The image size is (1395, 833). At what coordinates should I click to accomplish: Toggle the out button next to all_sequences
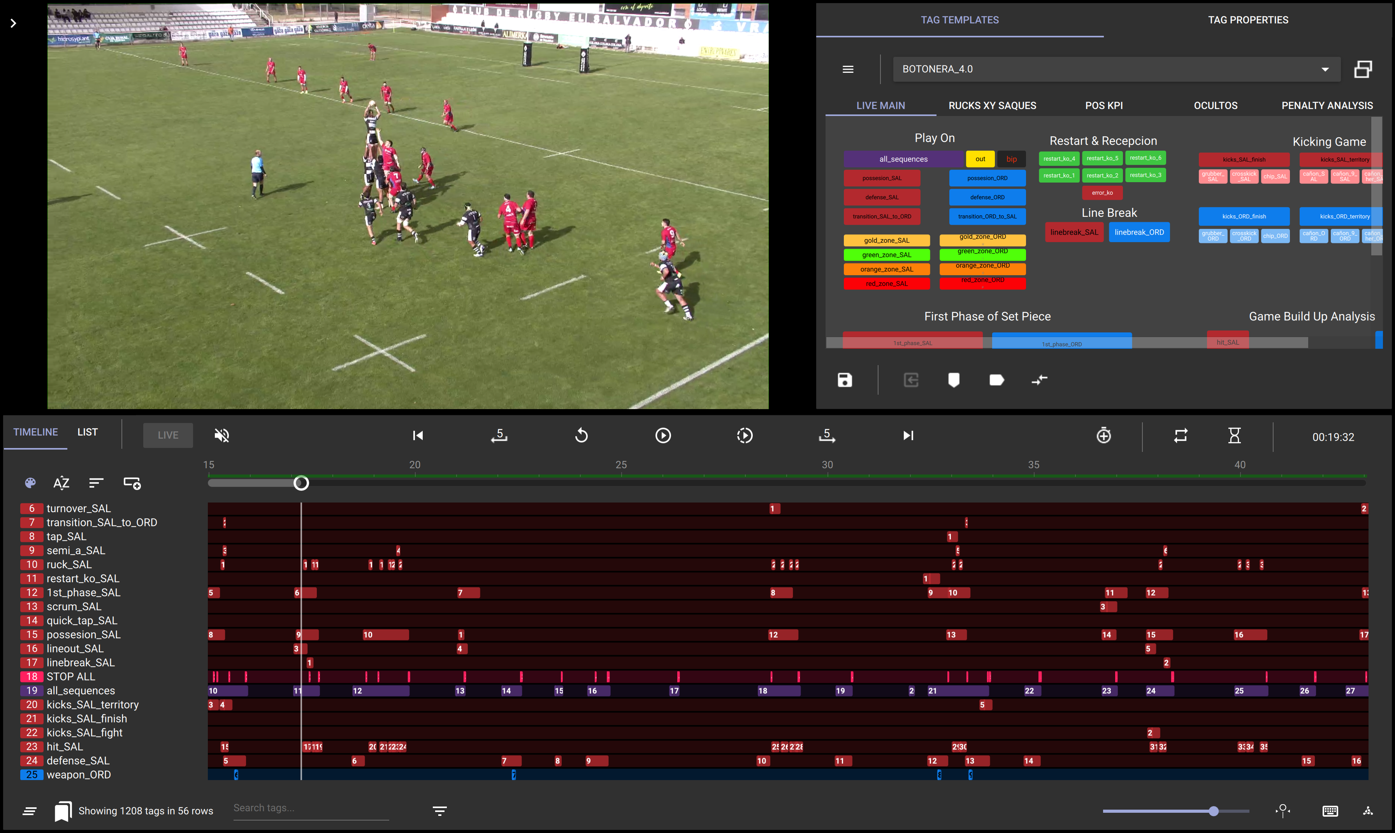pyautogui.click(x=980, y=159)
